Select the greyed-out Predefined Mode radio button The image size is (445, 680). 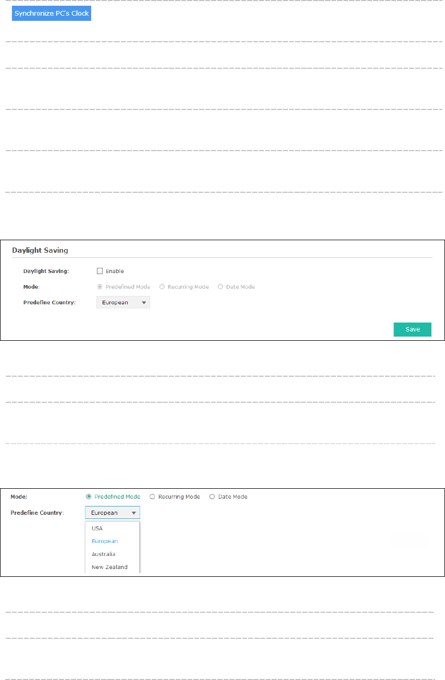(x=100, y=287)
